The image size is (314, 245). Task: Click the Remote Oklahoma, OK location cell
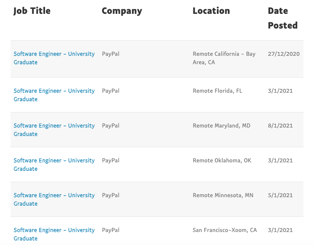[x=222, y=160]
